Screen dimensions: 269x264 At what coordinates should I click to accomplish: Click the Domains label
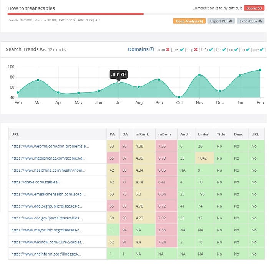click(138, 49)
